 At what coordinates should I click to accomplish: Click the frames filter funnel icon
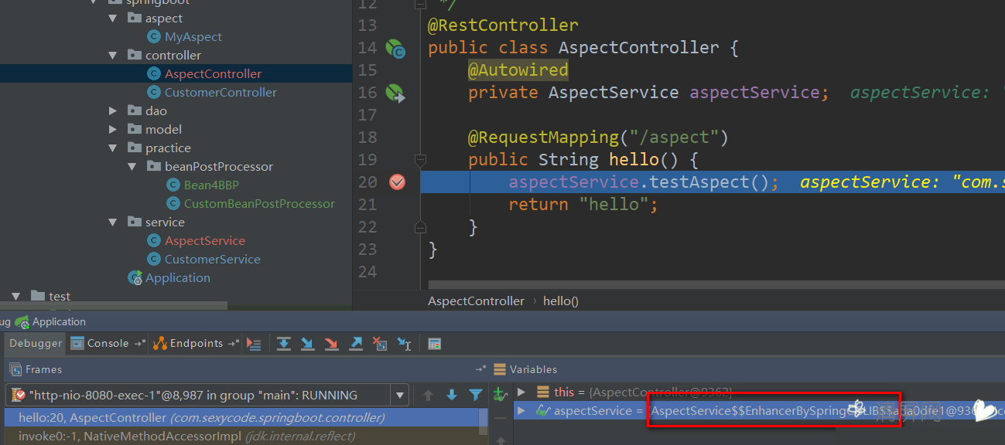476,396
